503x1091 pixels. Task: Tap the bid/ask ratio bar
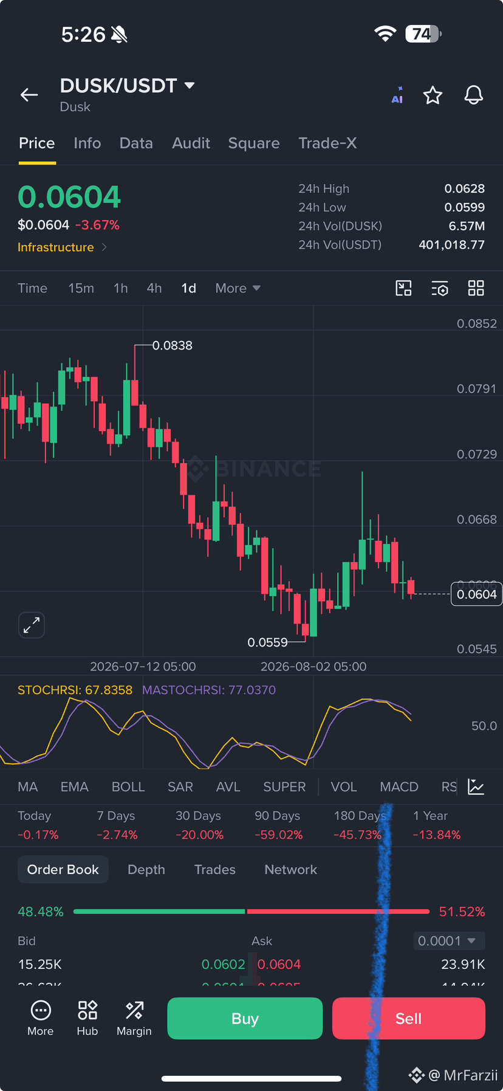(x=251, y=912)
